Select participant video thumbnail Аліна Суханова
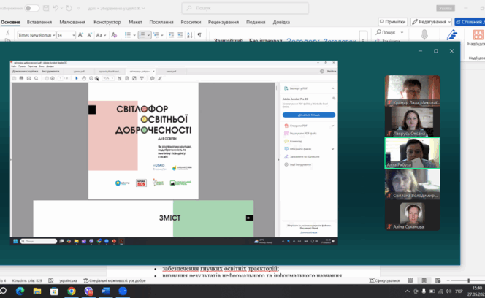Image resolution: width=485 pixels, height=298 pixels. click(413, 215)
